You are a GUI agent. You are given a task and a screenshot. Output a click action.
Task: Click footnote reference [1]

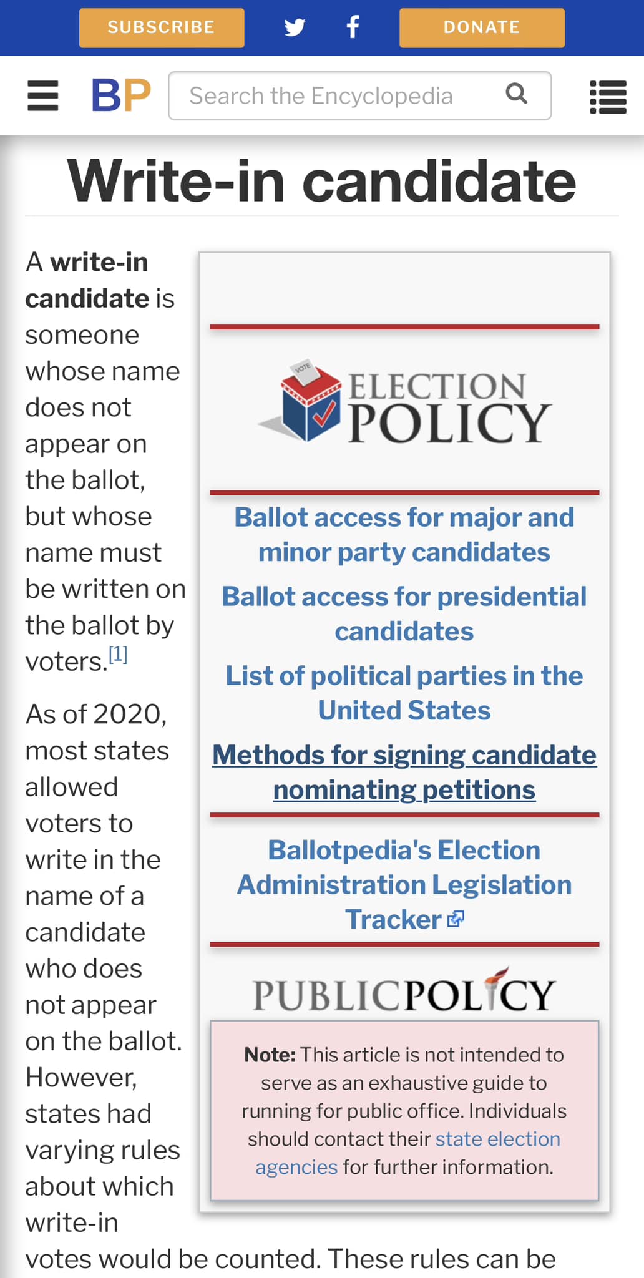click(x=118, y=655)
